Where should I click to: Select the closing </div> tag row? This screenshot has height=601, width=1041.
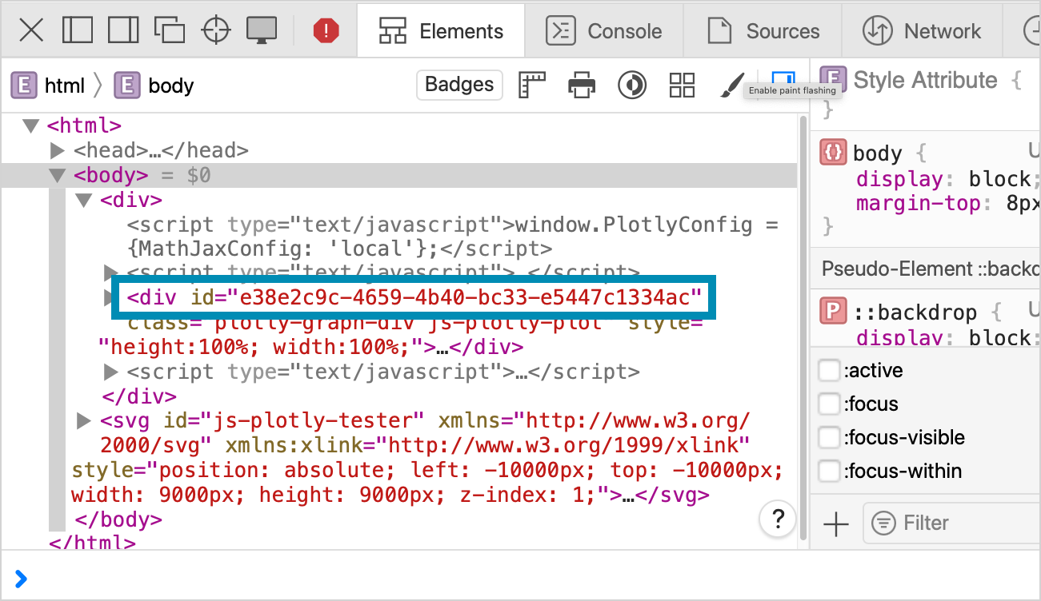click(x=139, y=396)
